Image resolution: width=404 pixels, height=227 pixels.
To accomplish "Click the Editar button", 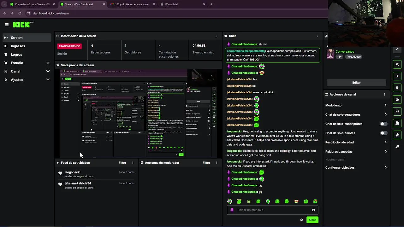I will pyautogui.click(x=356, y=83).
